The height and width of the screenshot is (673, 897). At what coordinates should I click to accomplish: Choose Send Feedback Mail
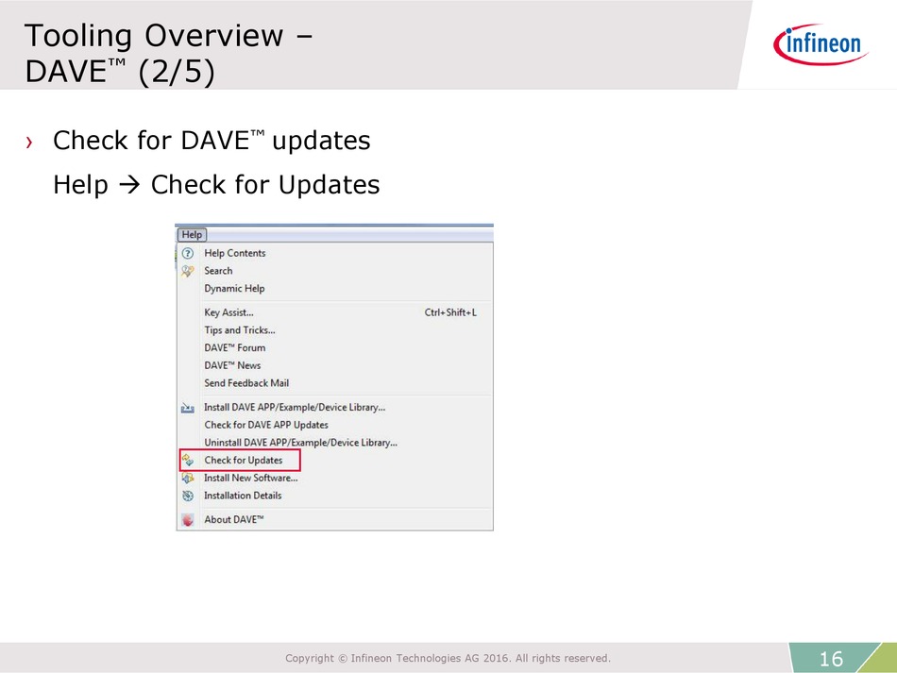click(x=334, y=383)
